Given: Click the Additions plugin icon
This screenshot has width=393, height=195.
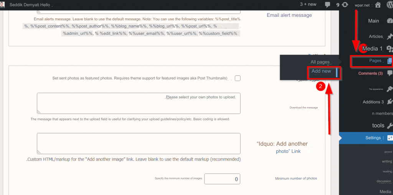Looking at the screenshot, I should click(390, 102).
